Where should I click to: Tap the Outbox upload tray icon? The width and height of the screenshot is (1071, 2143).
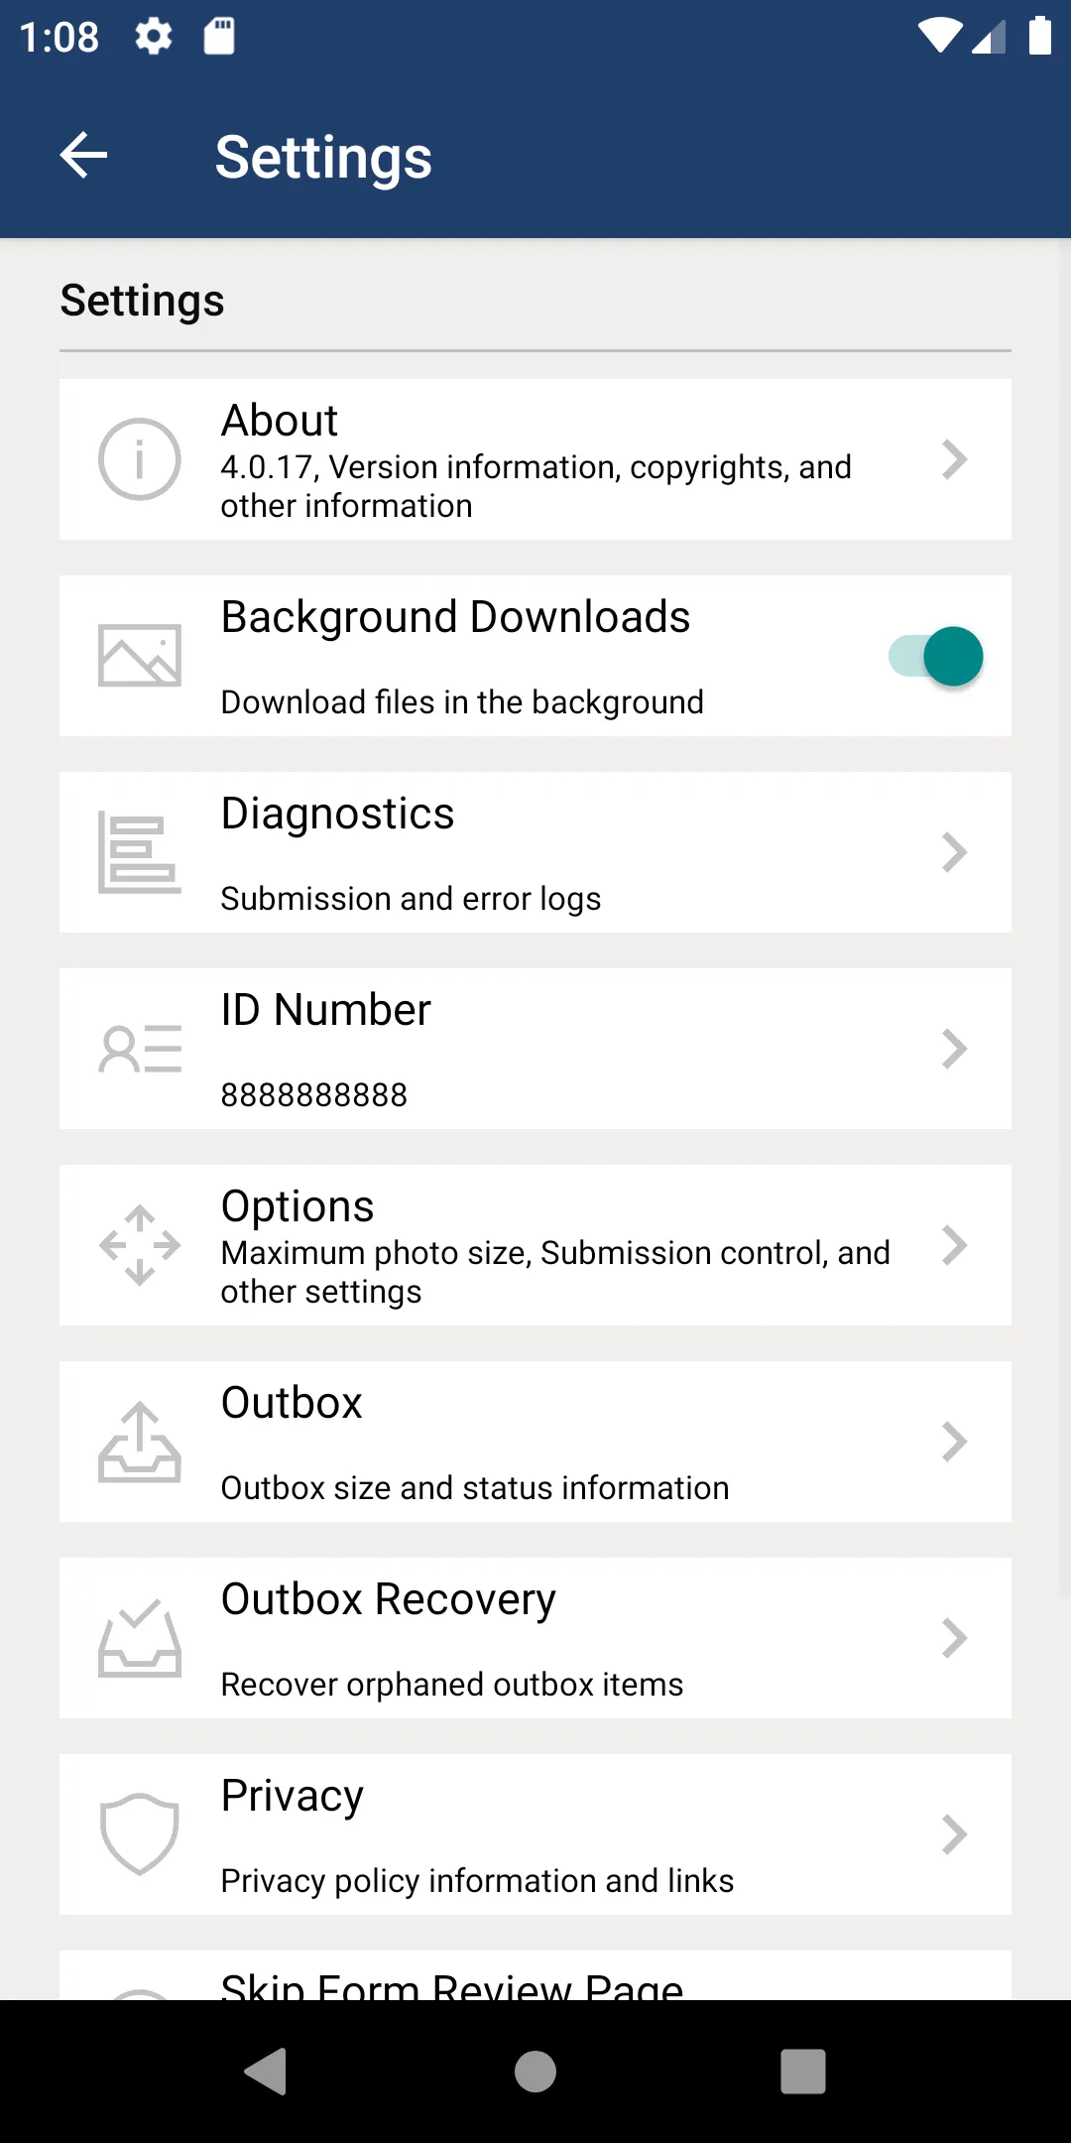click(x=140, y=1442)
